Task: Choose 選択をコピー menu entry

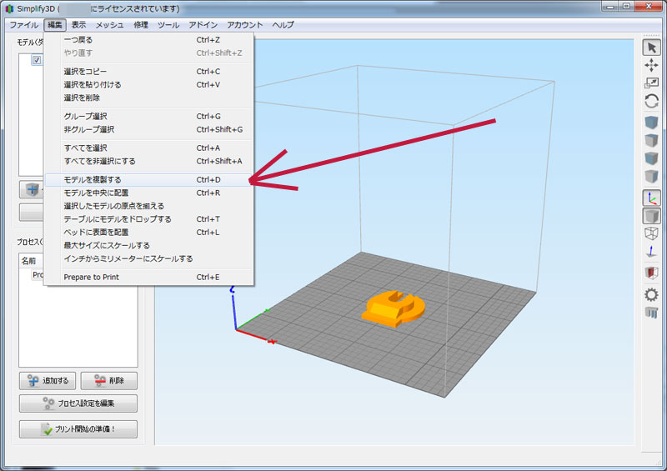Action: [x=149, y=72]
